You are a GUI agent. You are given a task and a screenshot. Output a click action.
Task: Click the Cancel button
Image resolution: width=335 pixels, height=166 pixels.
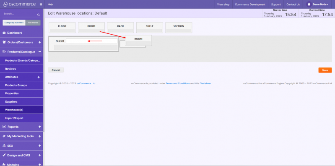point(56,70)
